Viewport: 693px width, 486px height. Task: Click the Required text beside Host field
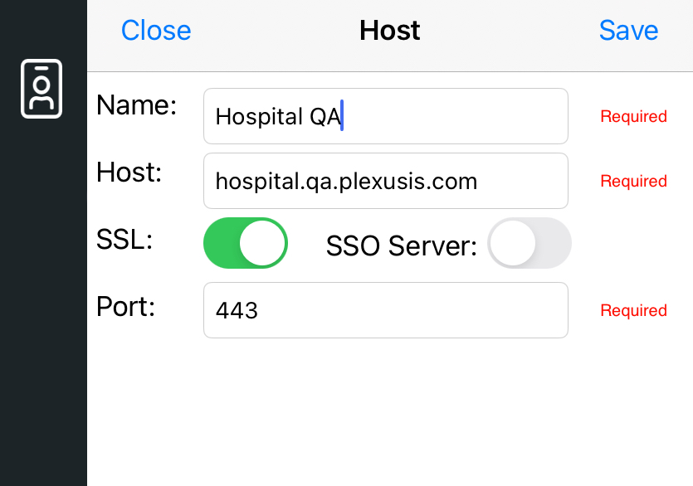(633, 181)
